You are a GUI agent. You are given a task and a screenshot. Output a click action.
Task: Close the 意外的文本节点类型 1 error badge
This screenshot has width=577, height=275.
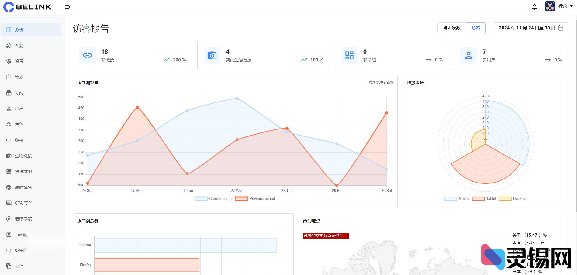[347, 235]
